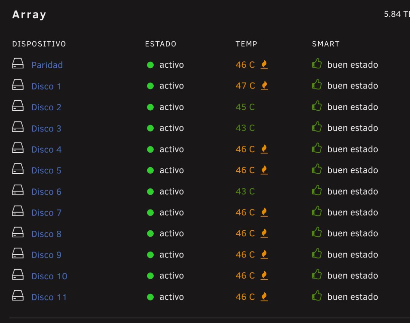Click Disco 7's hot temperature flame icon

tap(264, 212)
